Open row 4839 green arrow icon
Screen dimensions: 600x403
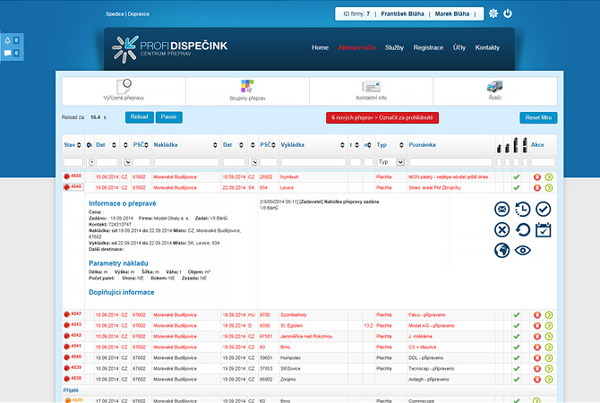(x=549, y=369)
